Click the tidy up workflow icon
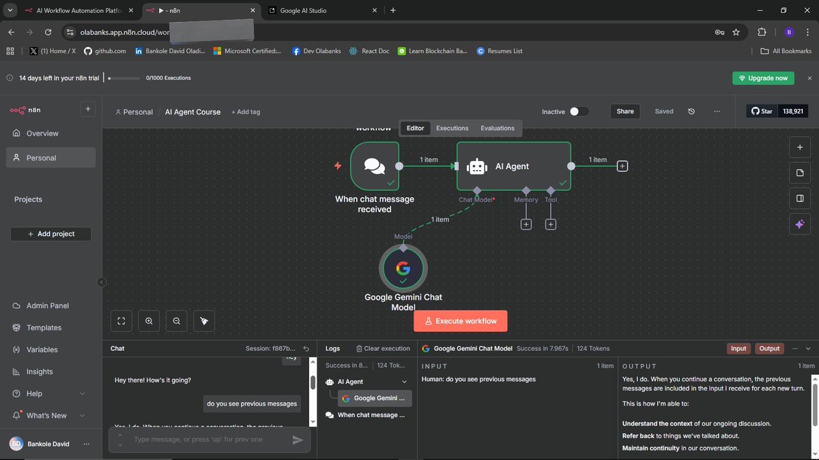 click(x=204, y=321)
